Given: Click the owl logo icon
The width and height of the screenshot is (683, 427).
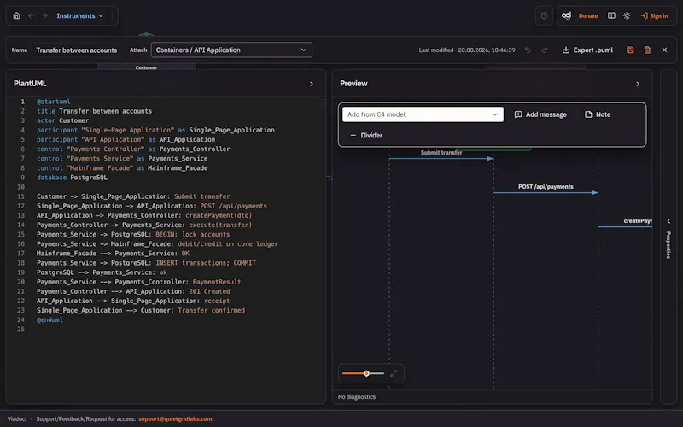Looking at the screenshot, I should point(566,15).
